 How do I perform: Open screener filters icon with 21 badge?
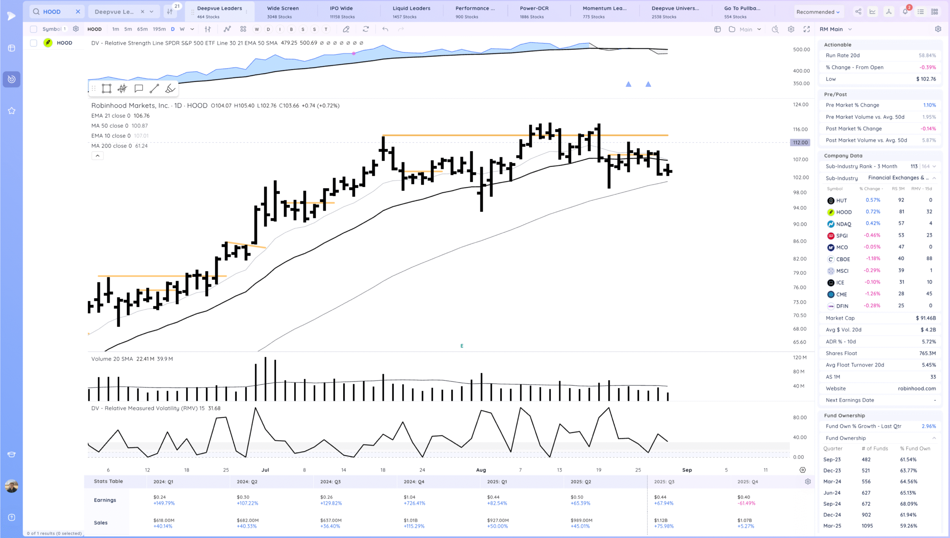pyautogui.click(x=170, y=12)
